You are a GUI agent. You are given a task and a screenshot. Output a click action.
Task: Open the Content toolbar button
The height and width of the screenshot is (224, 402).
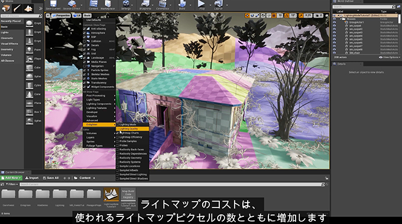(x=93, y=5)
